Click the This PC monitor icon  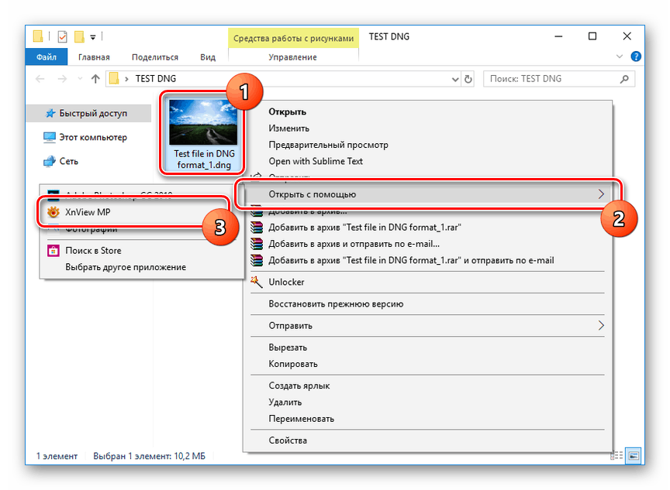[x=50, y=137]
